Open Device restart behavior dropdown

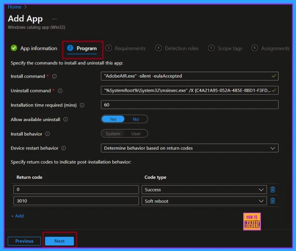pyautogui.click(x=189, y=148)
